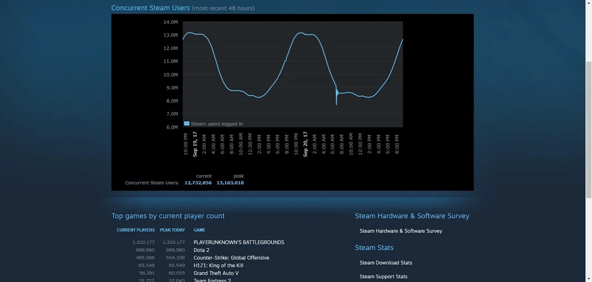The image size is (592, 282).
Task: Click the peak users value 13,163,018
Action: [x=230, y=183]
